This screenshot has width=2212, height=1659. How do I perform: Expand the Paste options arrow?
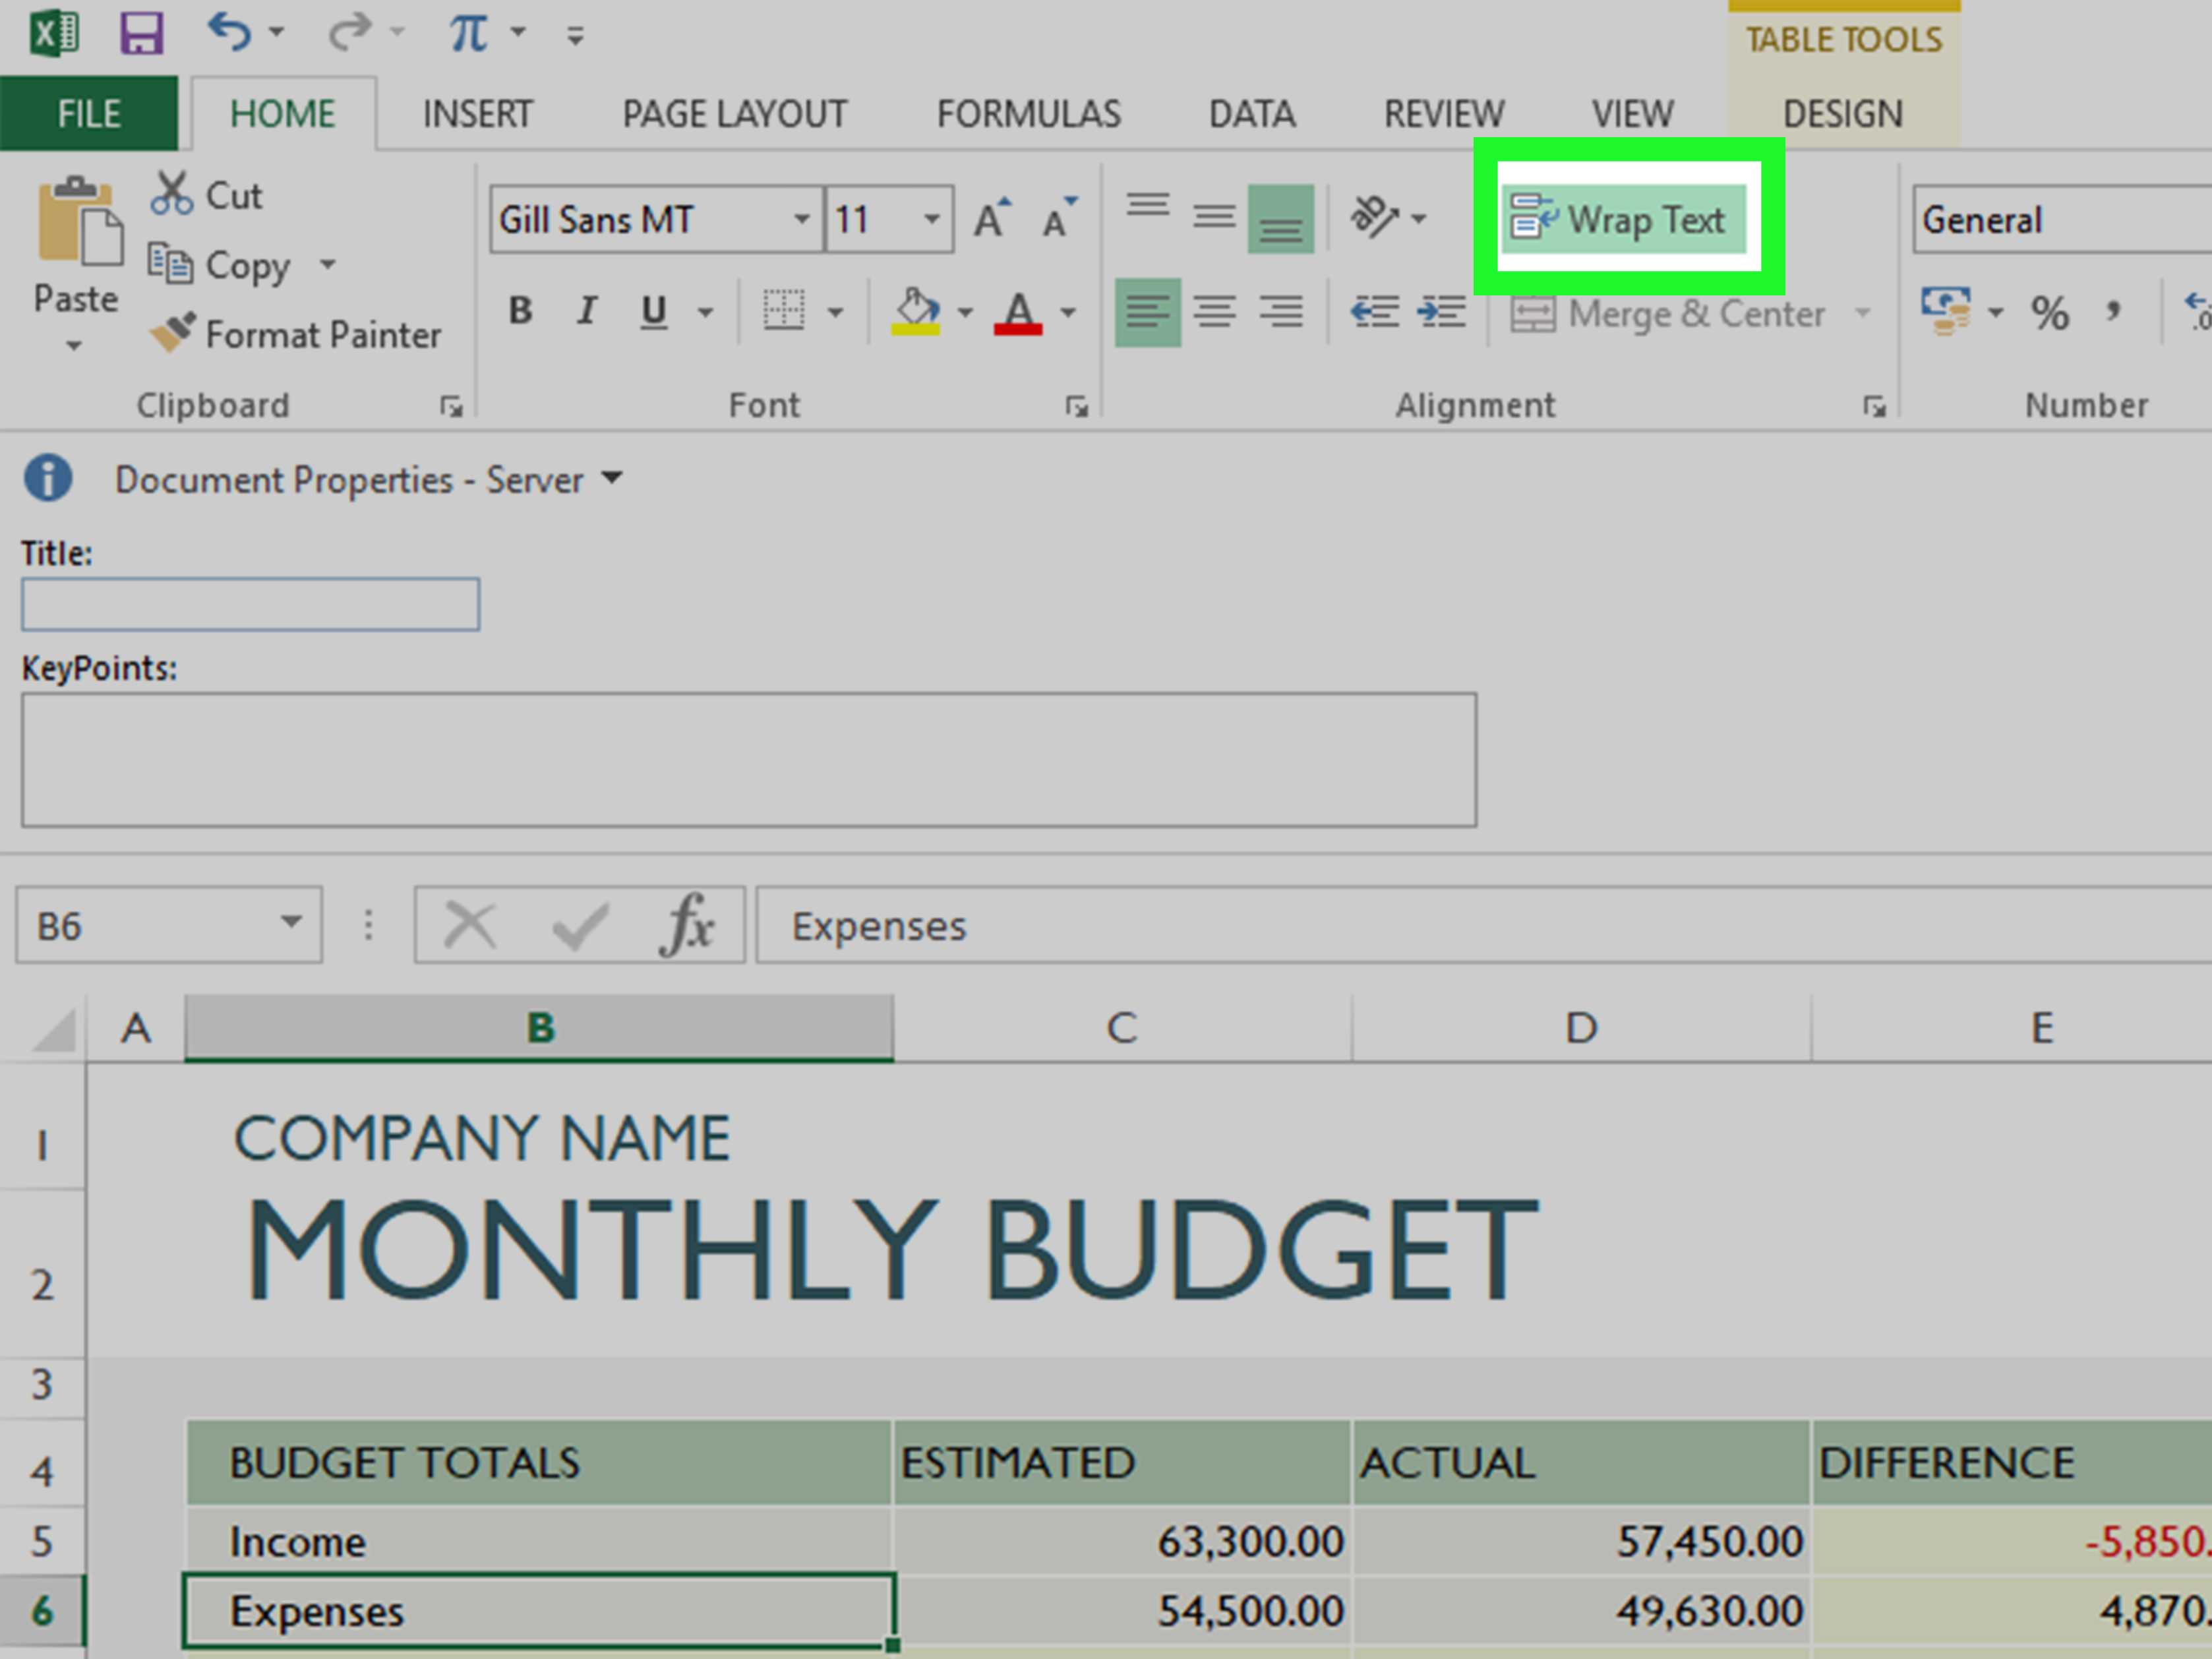(74, 346)
